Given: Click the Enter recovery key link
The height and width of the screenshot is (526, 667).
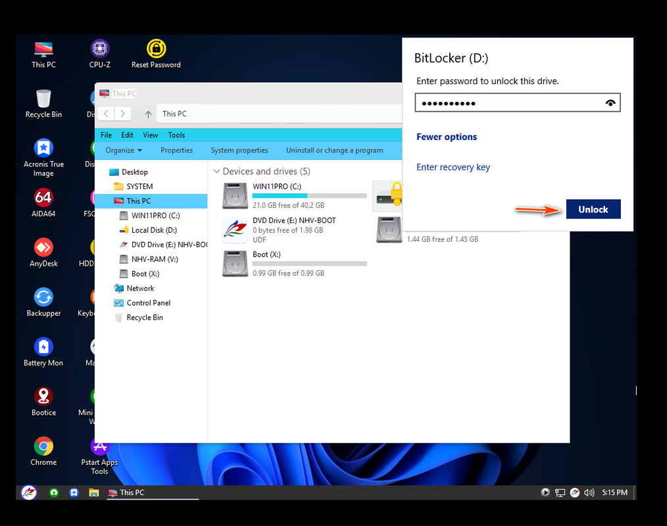Looking at the screenshot, I should [x=453, y=167].
